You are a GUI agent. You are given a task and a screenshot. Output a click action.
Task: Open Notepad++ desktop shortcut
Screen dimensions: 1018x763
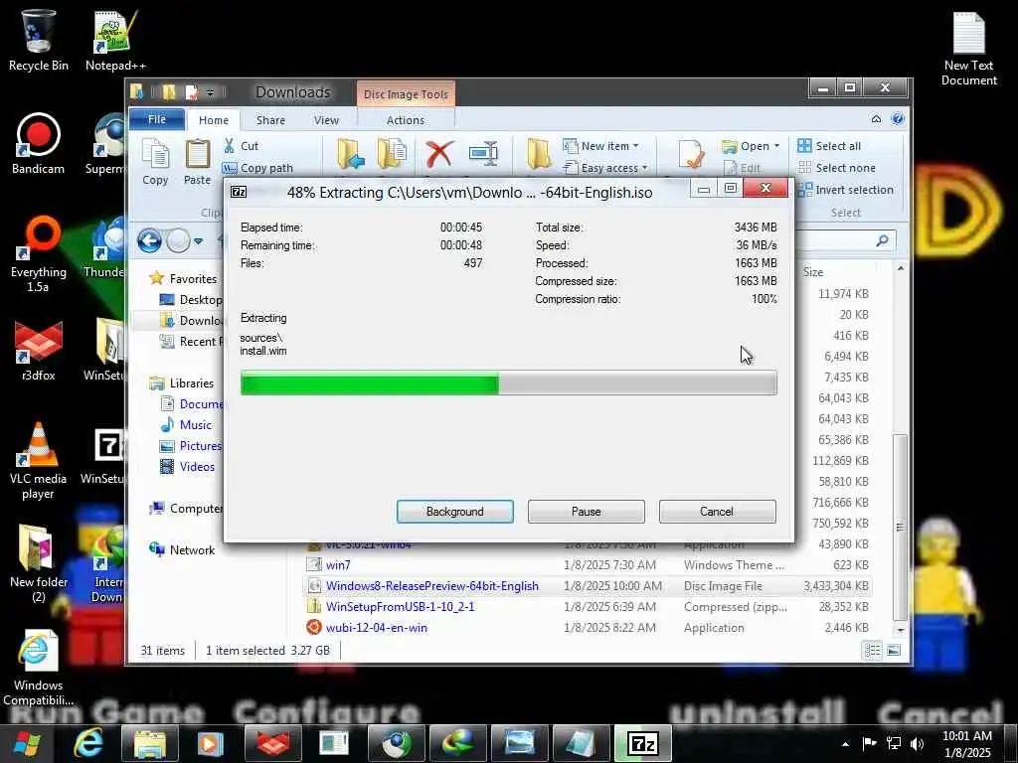pyautogui.click(x=115, y=40)
